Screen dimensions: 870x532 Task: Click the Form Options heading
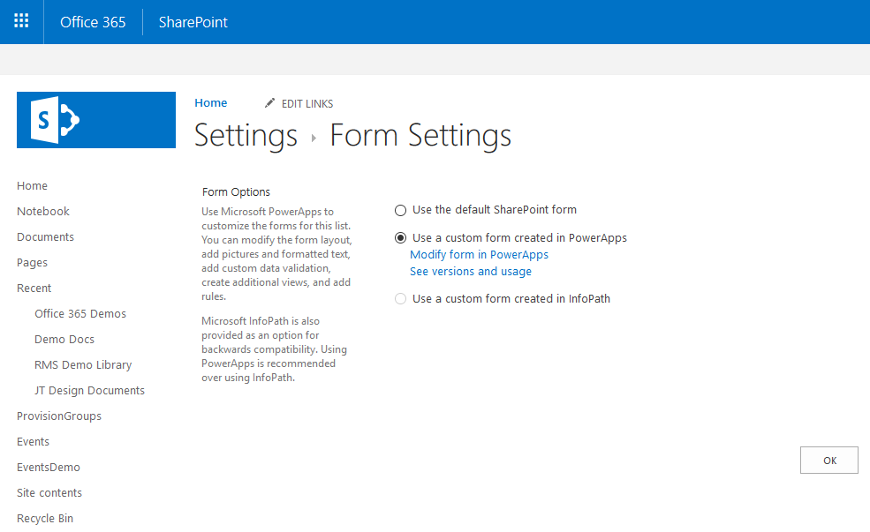click(236, 191)
